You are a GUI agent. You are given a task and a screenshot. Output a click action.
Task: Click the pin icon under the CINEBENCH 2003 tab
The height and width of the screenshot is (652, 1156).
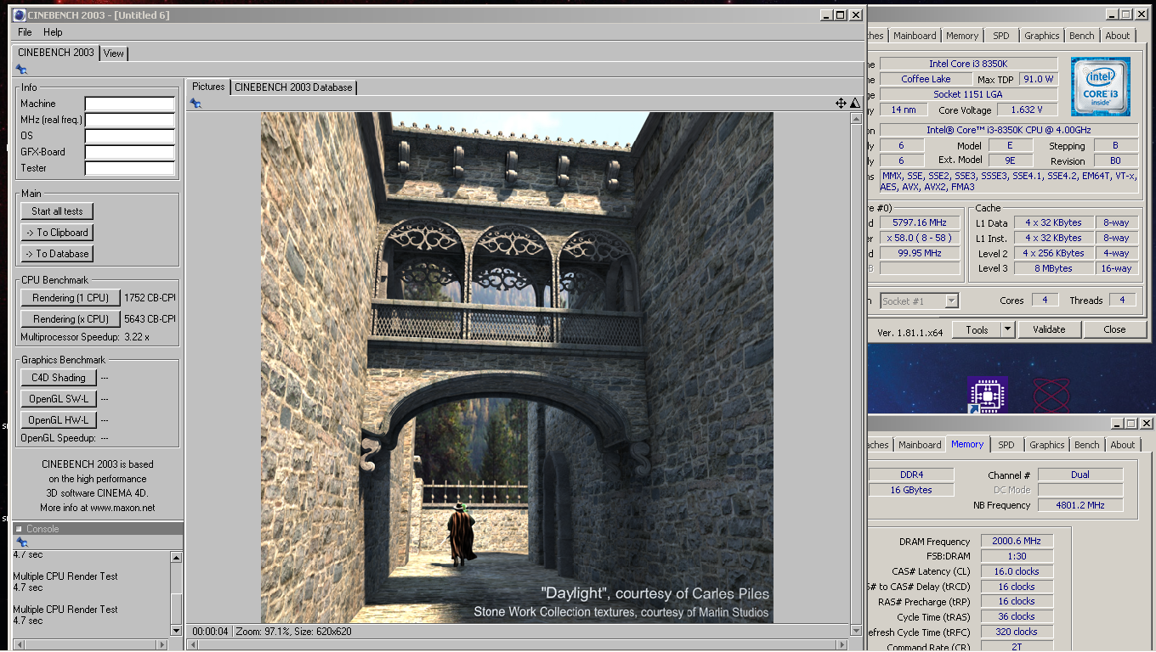click(21, 70)
